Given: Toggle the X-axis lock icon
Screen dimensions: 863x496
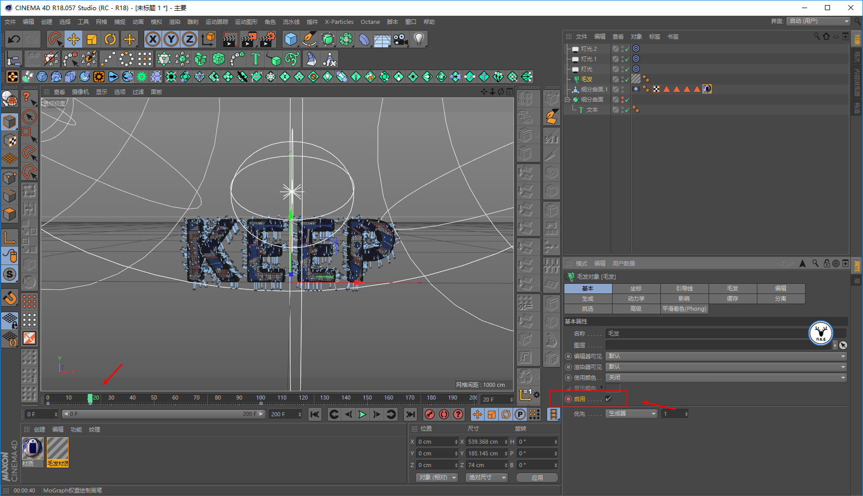Looking at the screenshot, I should (153, 39).
